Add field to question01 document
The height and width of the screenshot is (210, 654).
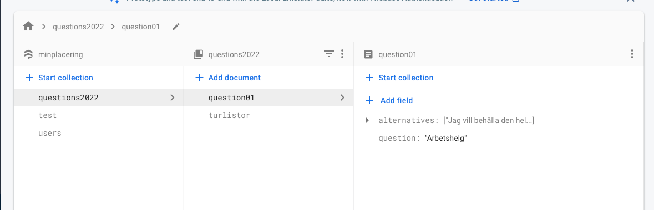[x=389, y=100]
